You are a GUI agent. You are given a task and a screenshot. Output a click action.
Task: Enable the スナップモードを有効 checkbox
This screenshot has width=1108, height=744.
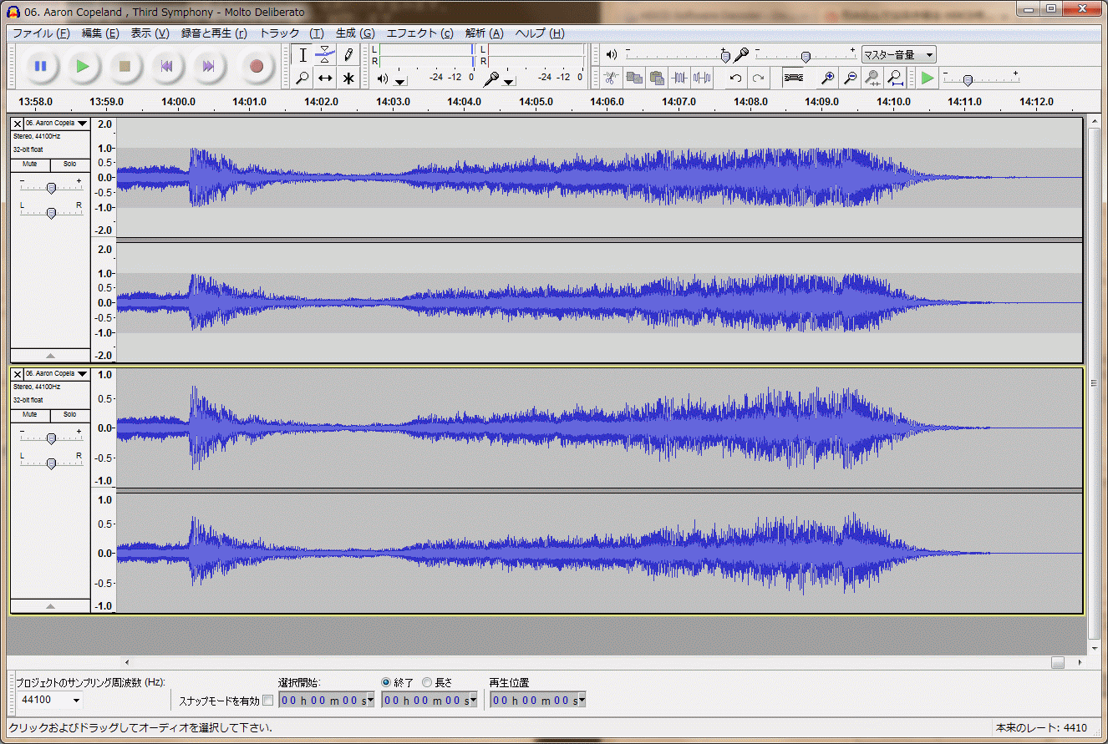pyautogui.click(x=267, y=701)
